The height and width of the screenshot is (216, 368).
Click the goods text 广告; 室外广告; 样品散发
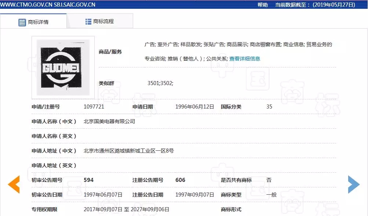click(173, 44)
